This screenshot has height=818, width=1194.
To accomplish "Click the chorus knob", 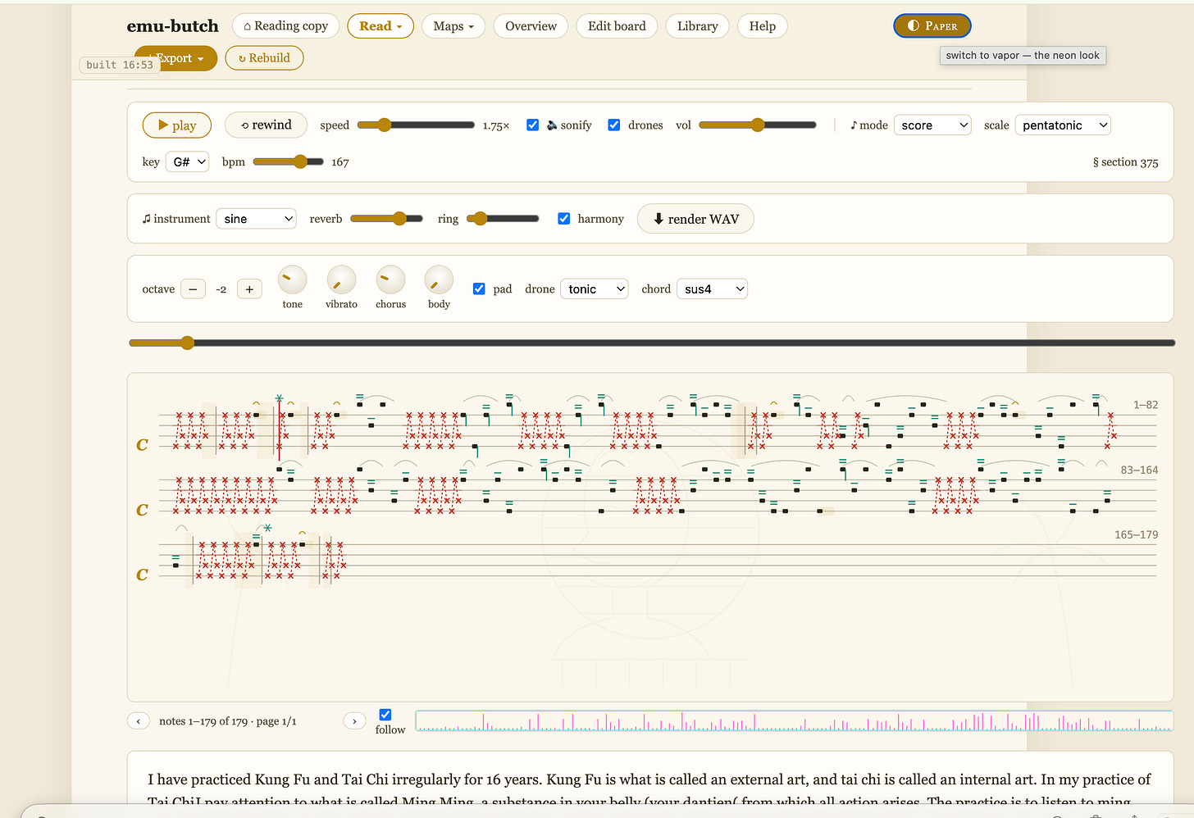I will point(390,280).
